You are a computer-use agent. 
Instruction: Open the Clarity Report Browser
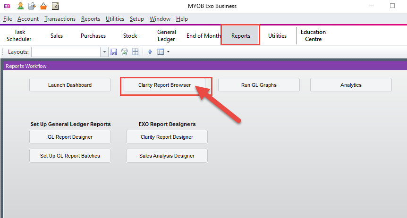click(x=165, y=85)
